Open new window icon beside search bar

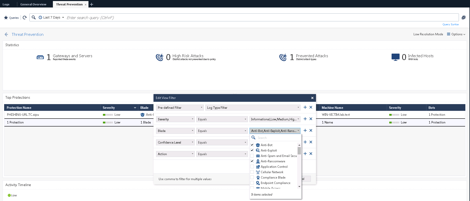[x=464, y=18]
